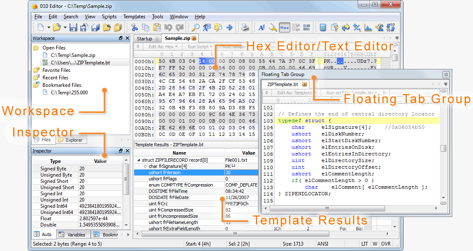The width and height of the screenshot is (473, 251).
Task: Open the Histogram chart icon
Action: coord(368,28)
